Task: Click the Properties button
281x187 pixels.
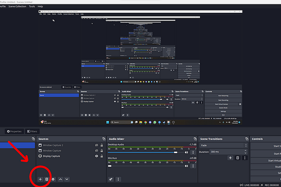Action: (x=14, y=131)
